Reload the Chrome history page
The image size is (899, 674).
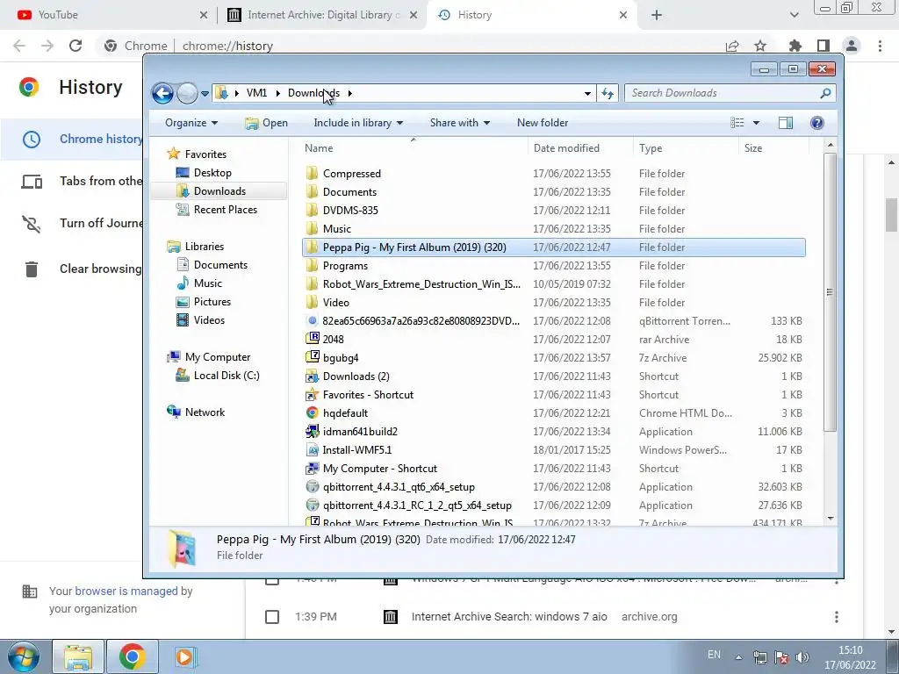coord(76,46)
